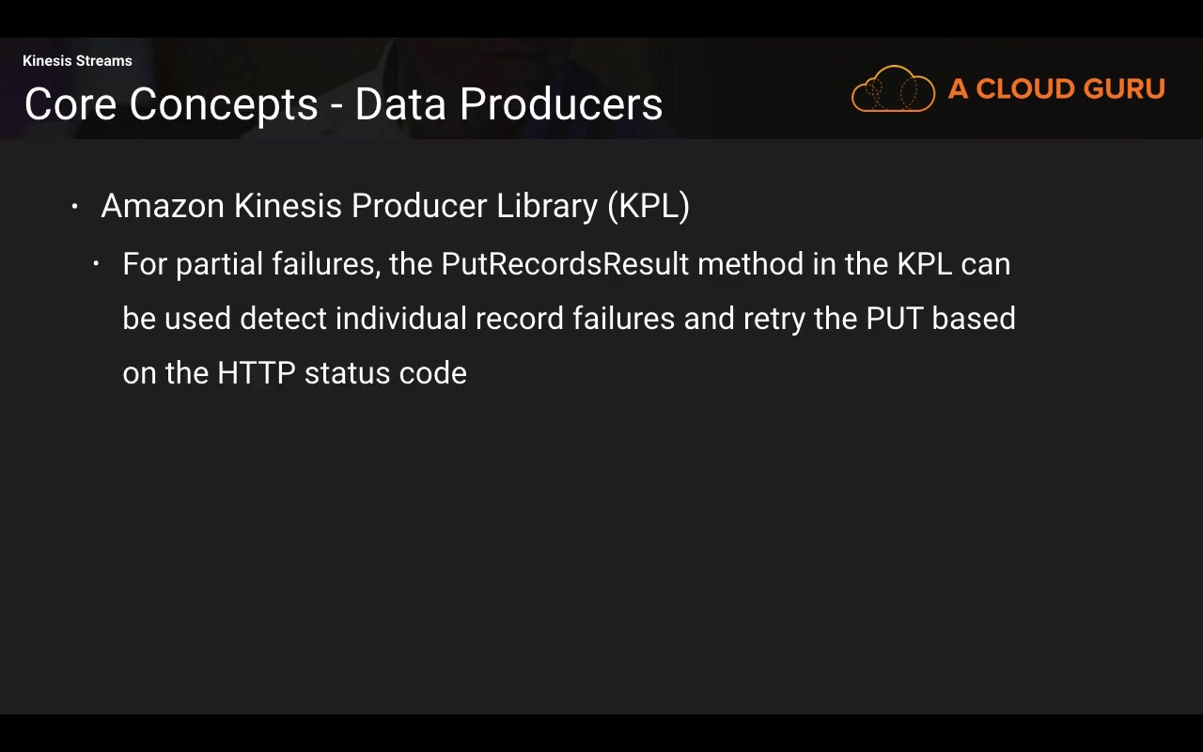Click the "Kinesis Streams" section label
The image size is (1203, 752).
click(77, 61)
